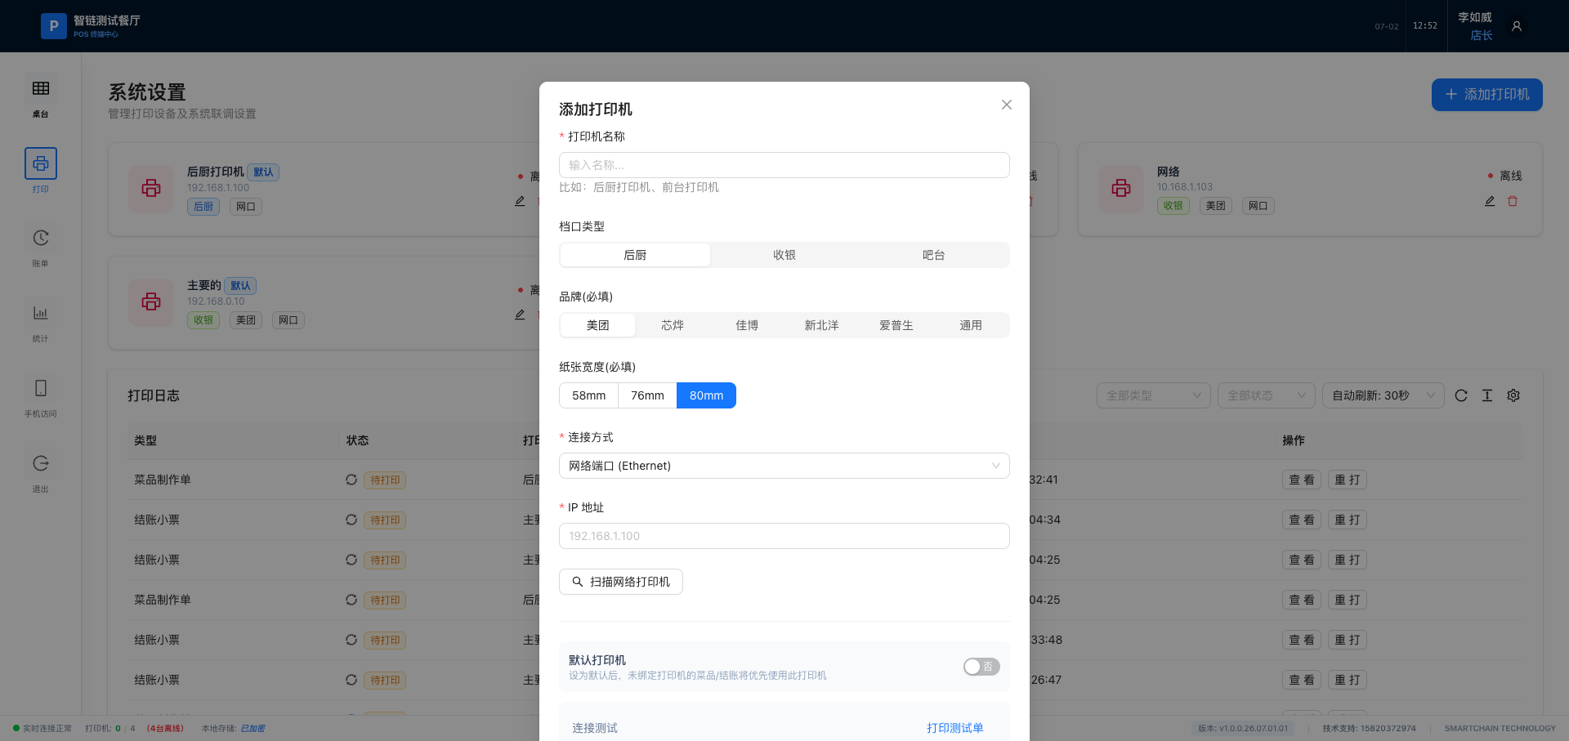Viewport: 1569px width, 741px height.
Task: Click the 打印测试单 link
Action: [x=955, y=728]
